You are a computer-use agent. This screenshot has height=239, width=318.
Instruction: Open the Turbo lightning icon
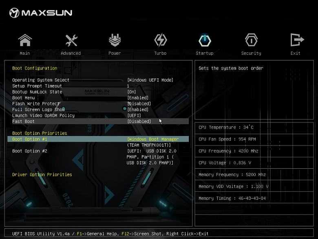[x=160, y=40]
